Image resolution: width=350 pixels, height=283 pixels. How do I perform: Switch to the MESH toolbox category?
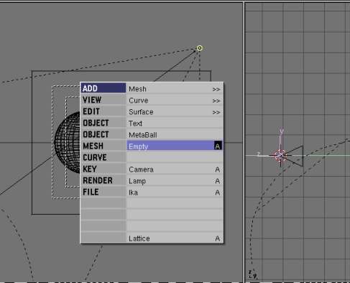(x=103, y=146)
